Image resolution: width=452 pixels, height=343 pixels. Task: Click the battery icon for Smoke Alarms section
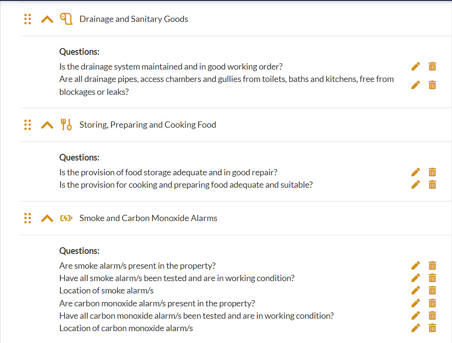(66, 218)
